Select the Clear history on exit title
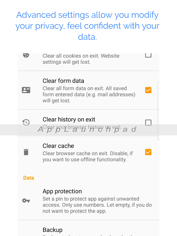 coord(69,119)
